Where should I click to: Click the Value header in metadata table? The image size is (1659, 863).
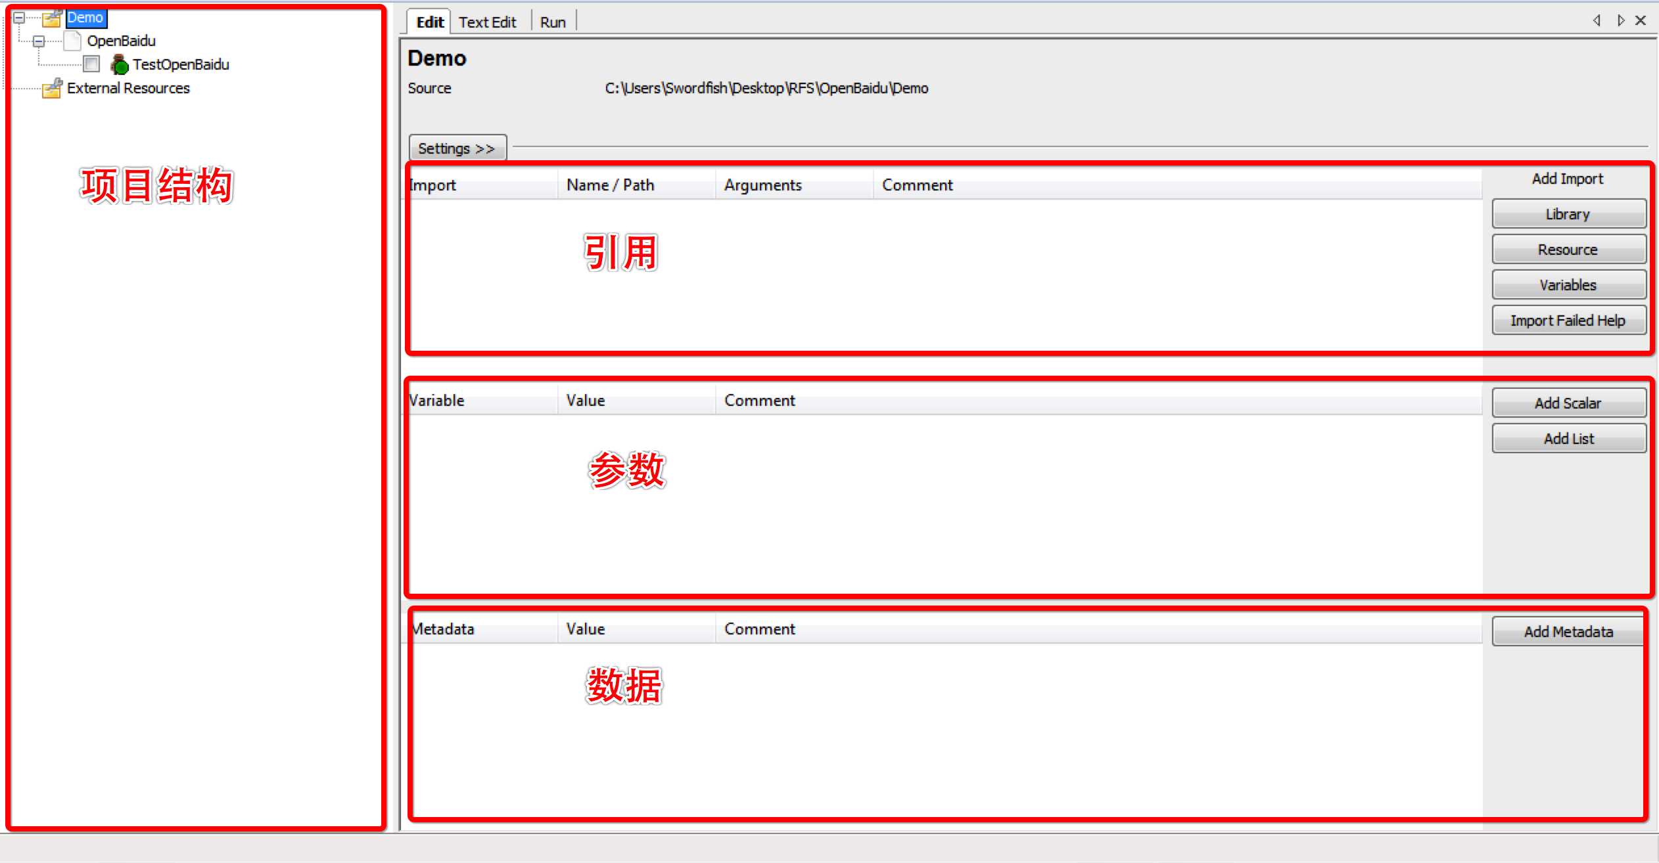636,629
